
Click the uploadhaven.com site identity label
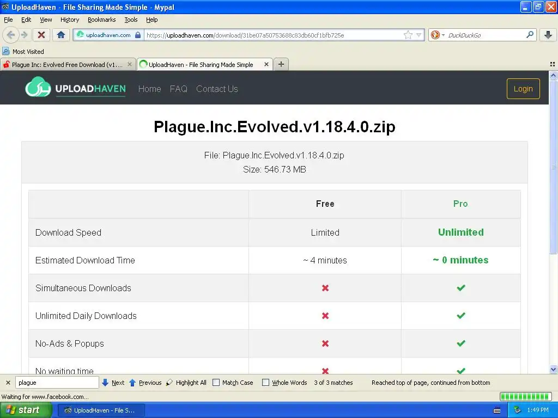point(108,35)
